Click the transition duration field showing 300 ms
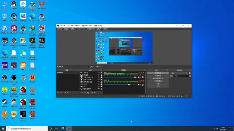This screenshot has width=234, height=131. coord(181,76)
